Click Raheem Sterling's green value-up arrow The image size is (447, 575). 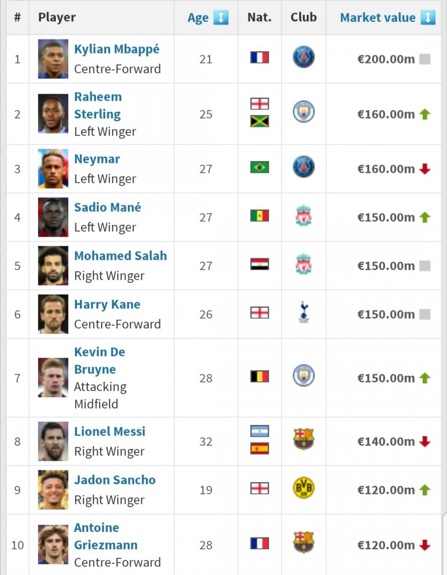pos(425,115)
